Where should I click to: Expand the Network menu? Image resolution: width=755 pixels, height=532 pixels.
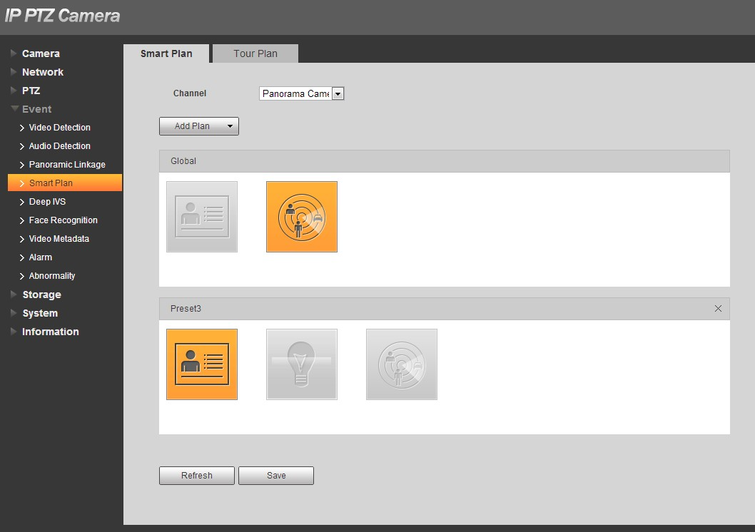(42, 72)
